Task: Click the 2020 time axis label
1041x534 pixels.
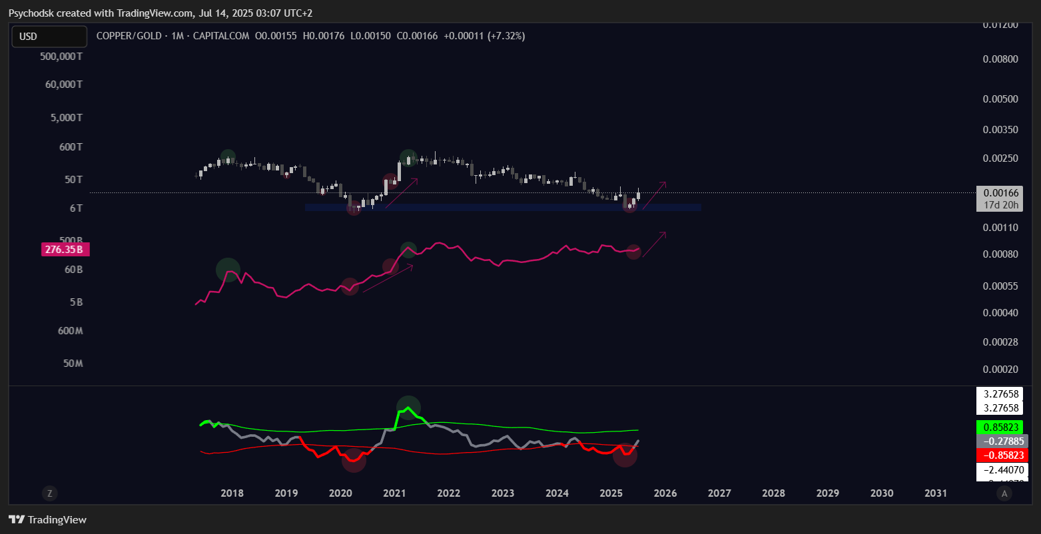Action: [x=340, y=493]
